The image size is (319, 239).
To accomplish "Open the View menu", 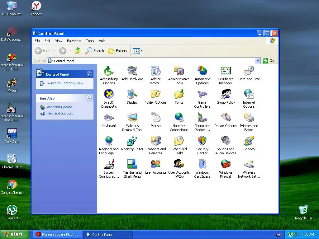I will coord(59,41).
